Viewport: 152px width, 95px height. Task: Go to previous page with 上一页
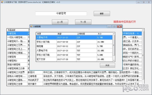[x=60, y=22]
